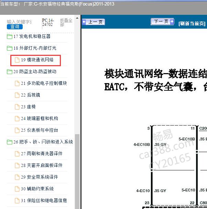Screen dimensions: 207x209
Task: Click the page icon beside 27 雨刷和清洗器译件
Action: click(17, 154)
